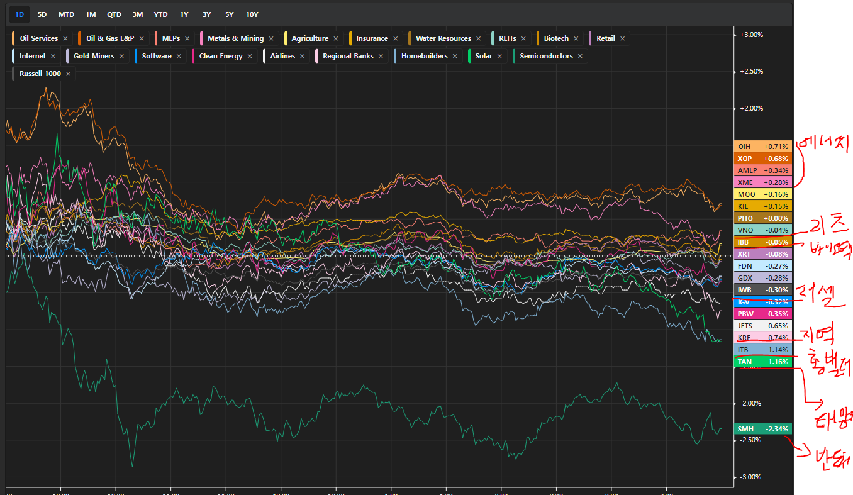The width and height of the screenshot is (853, 495).
Task: Click the Oil & Gas E&P legend label
Action: (x=109, y=38)
